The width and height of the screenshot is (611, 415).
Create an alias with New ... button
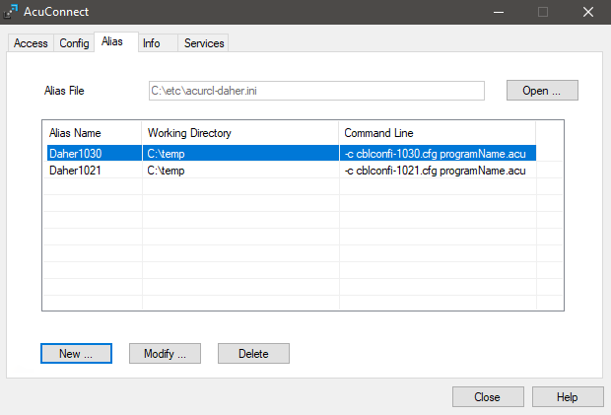pos(77,354)
